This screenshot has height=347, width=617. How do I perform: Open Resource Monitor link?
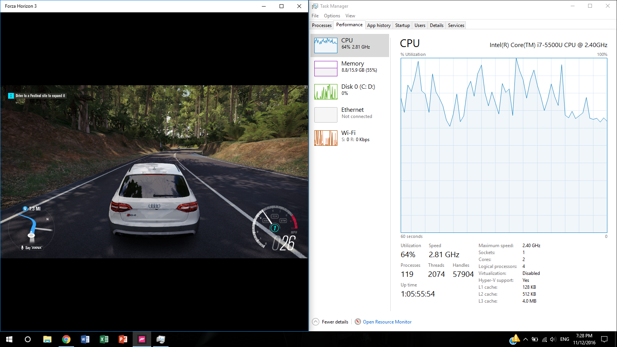[387, 322]
